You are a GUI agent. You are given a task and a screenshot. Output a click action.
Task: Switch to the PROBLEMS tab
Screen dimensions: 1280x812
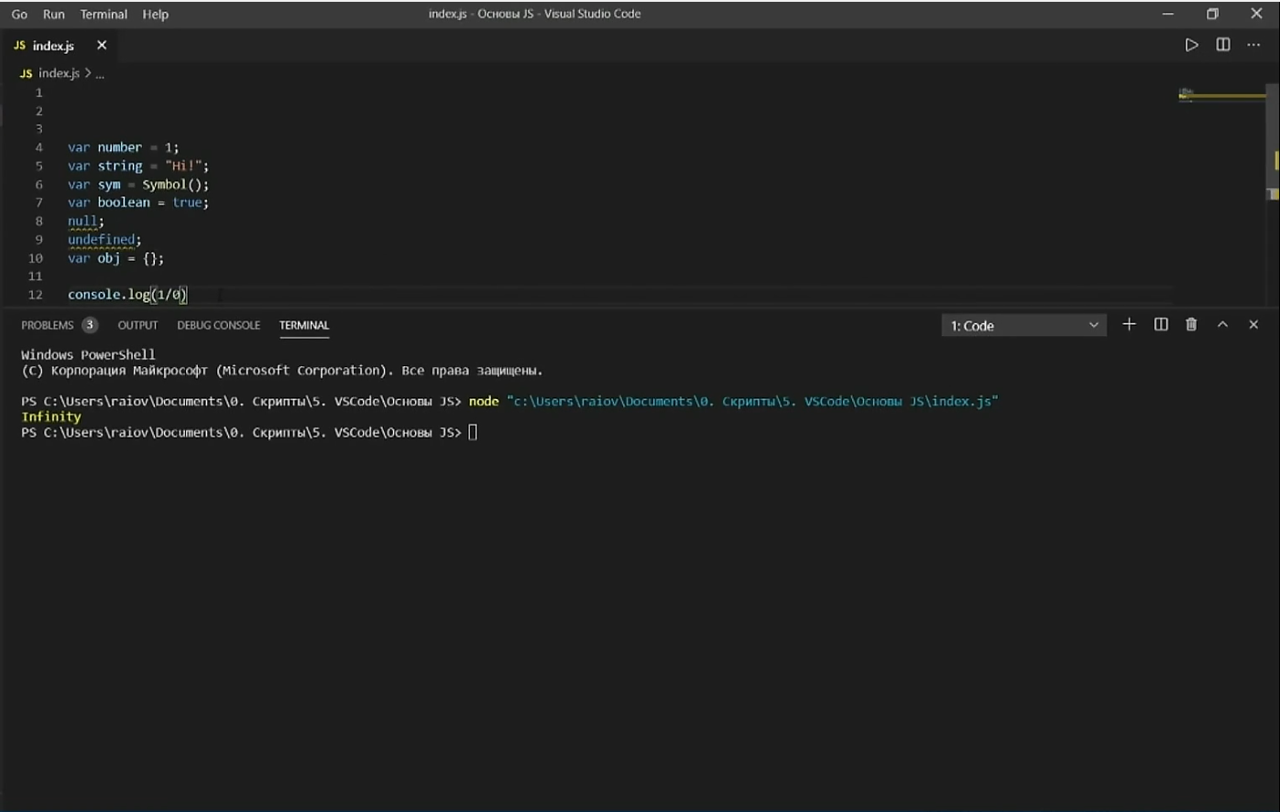pos(48,325)
